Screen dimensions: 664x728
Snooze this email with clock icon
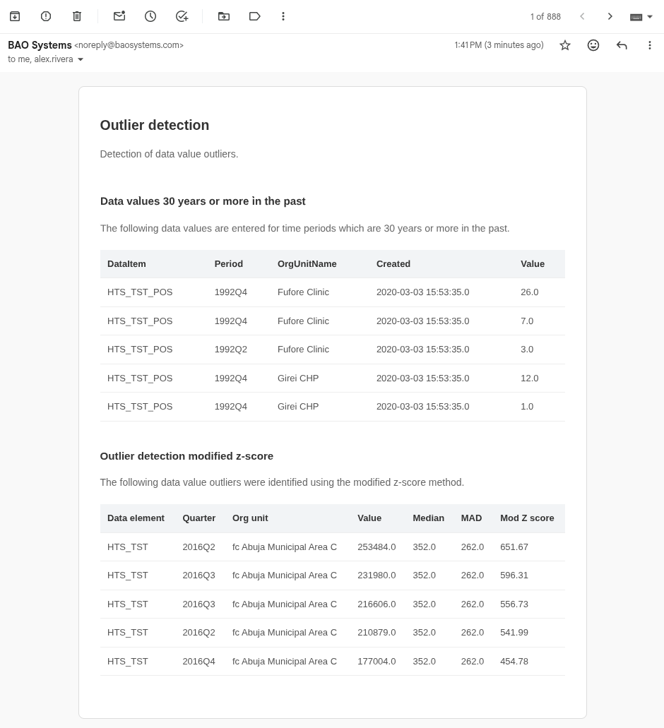coord(150,16)
